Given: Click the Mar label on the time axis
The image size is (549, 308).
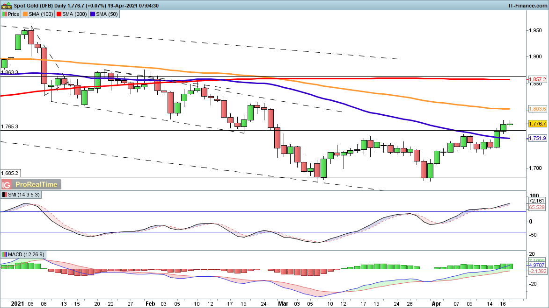Looking at the screenshot, I should (280, 302).
